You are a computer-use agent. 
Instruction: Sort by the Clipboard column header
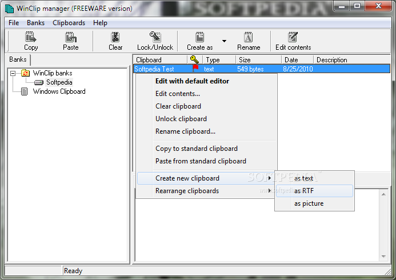(160, 60)
